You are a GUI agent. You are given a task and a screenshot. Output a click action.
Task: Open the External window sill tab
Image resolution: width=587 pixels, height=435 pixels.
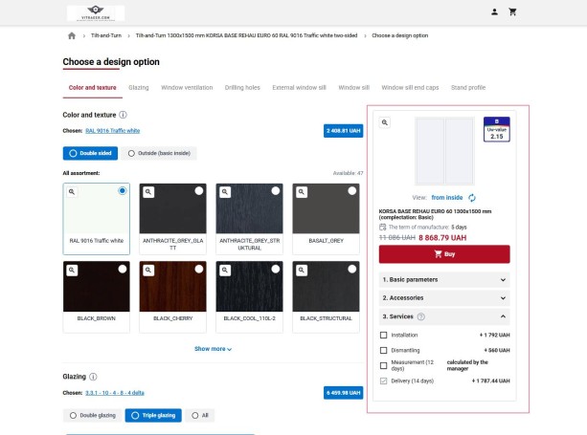(299, 88)
